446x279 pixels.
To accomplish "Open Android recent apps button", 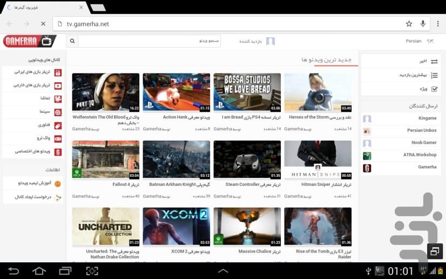I will 65,270.
